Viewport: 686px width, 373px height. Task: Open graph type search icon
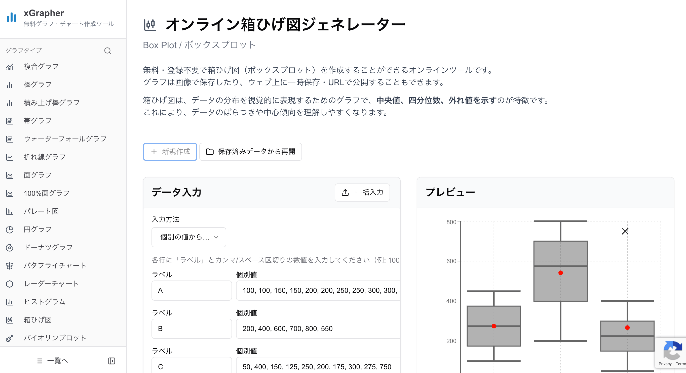click(x=108, y=51)
